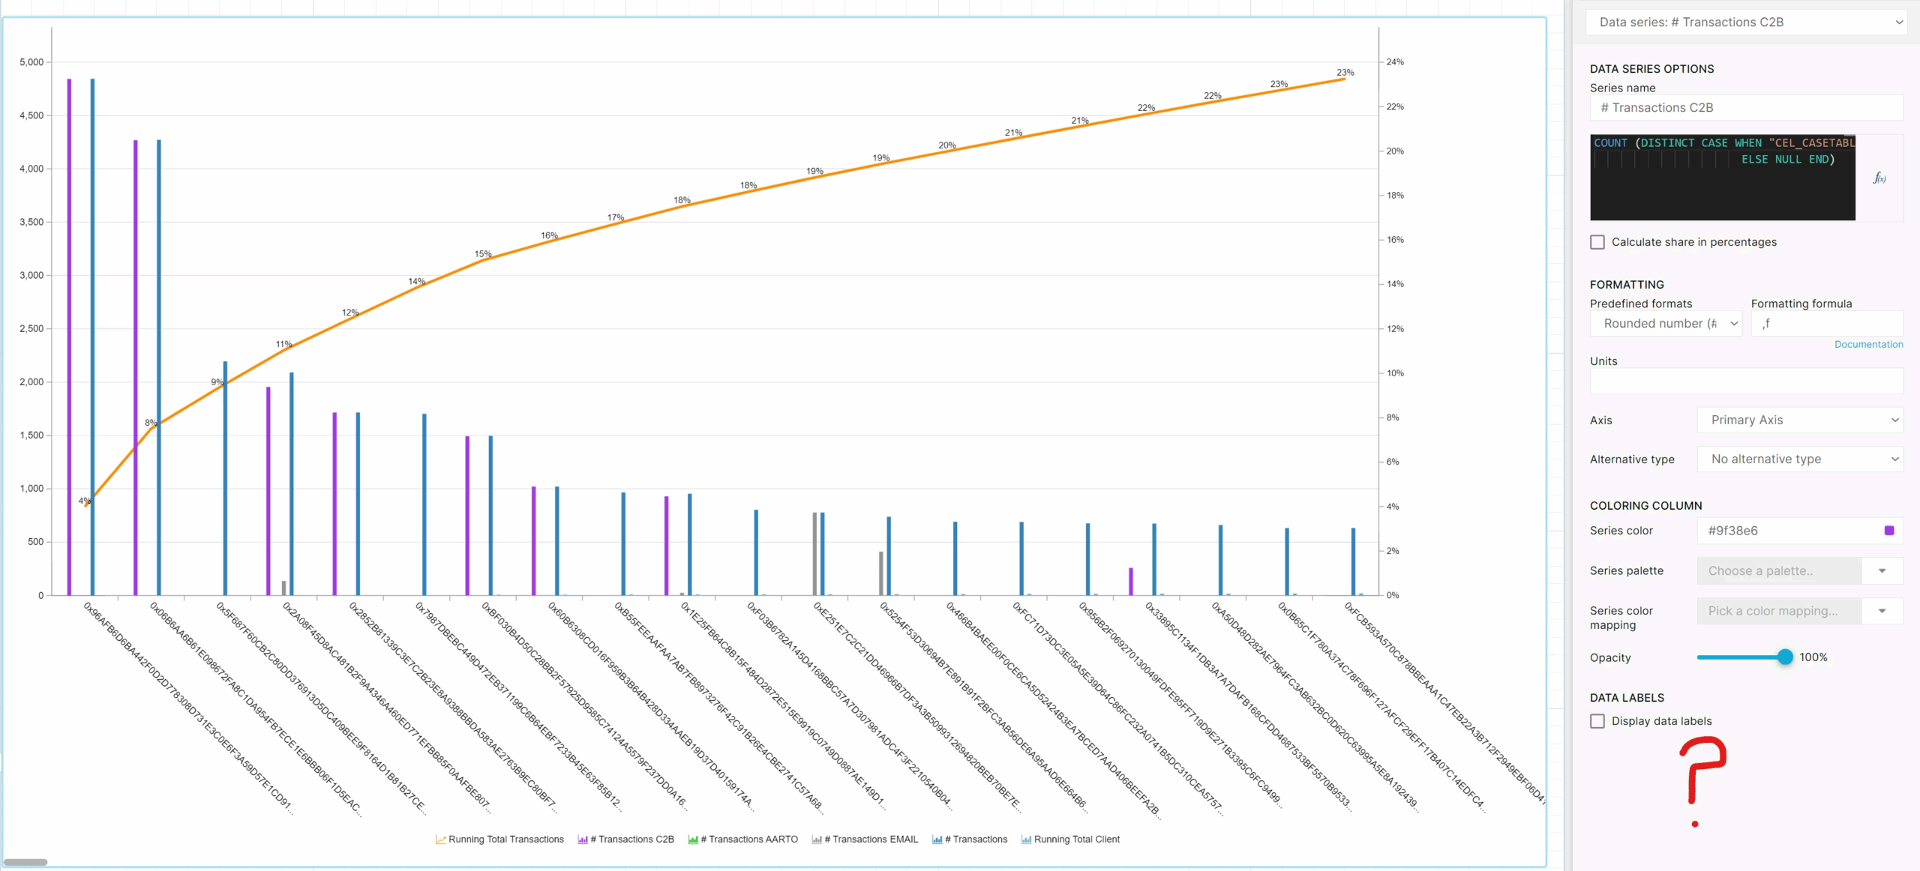Open the Pick a color mapping dropdown
This screenshot has height=871, width=1920.
[1798, 611]
